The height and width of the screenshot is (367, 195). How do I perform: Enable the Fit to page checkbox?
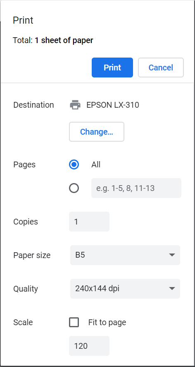[x=74, y=322]
